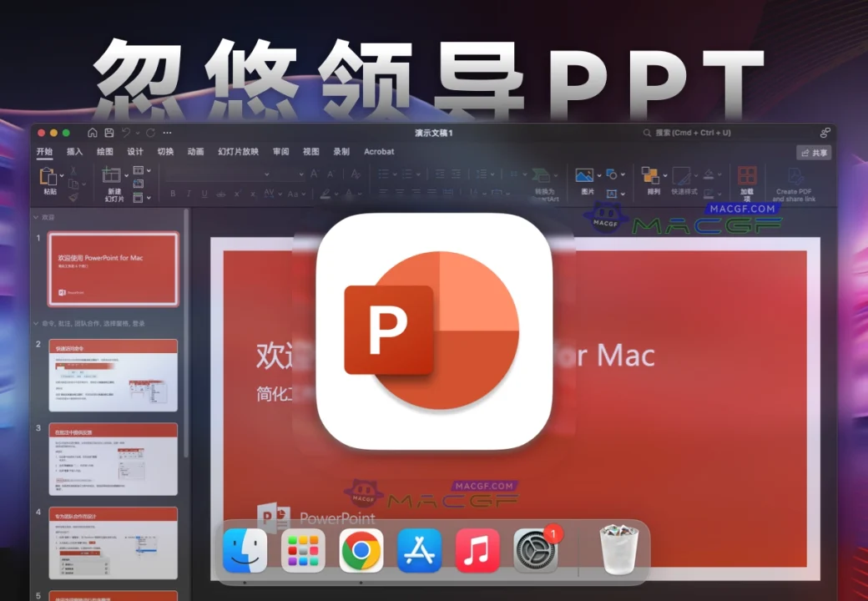Click the Add-ins (加载项) icon
Image resolution: width=868 pixels, height=601 pixels.
click(747, 176)
